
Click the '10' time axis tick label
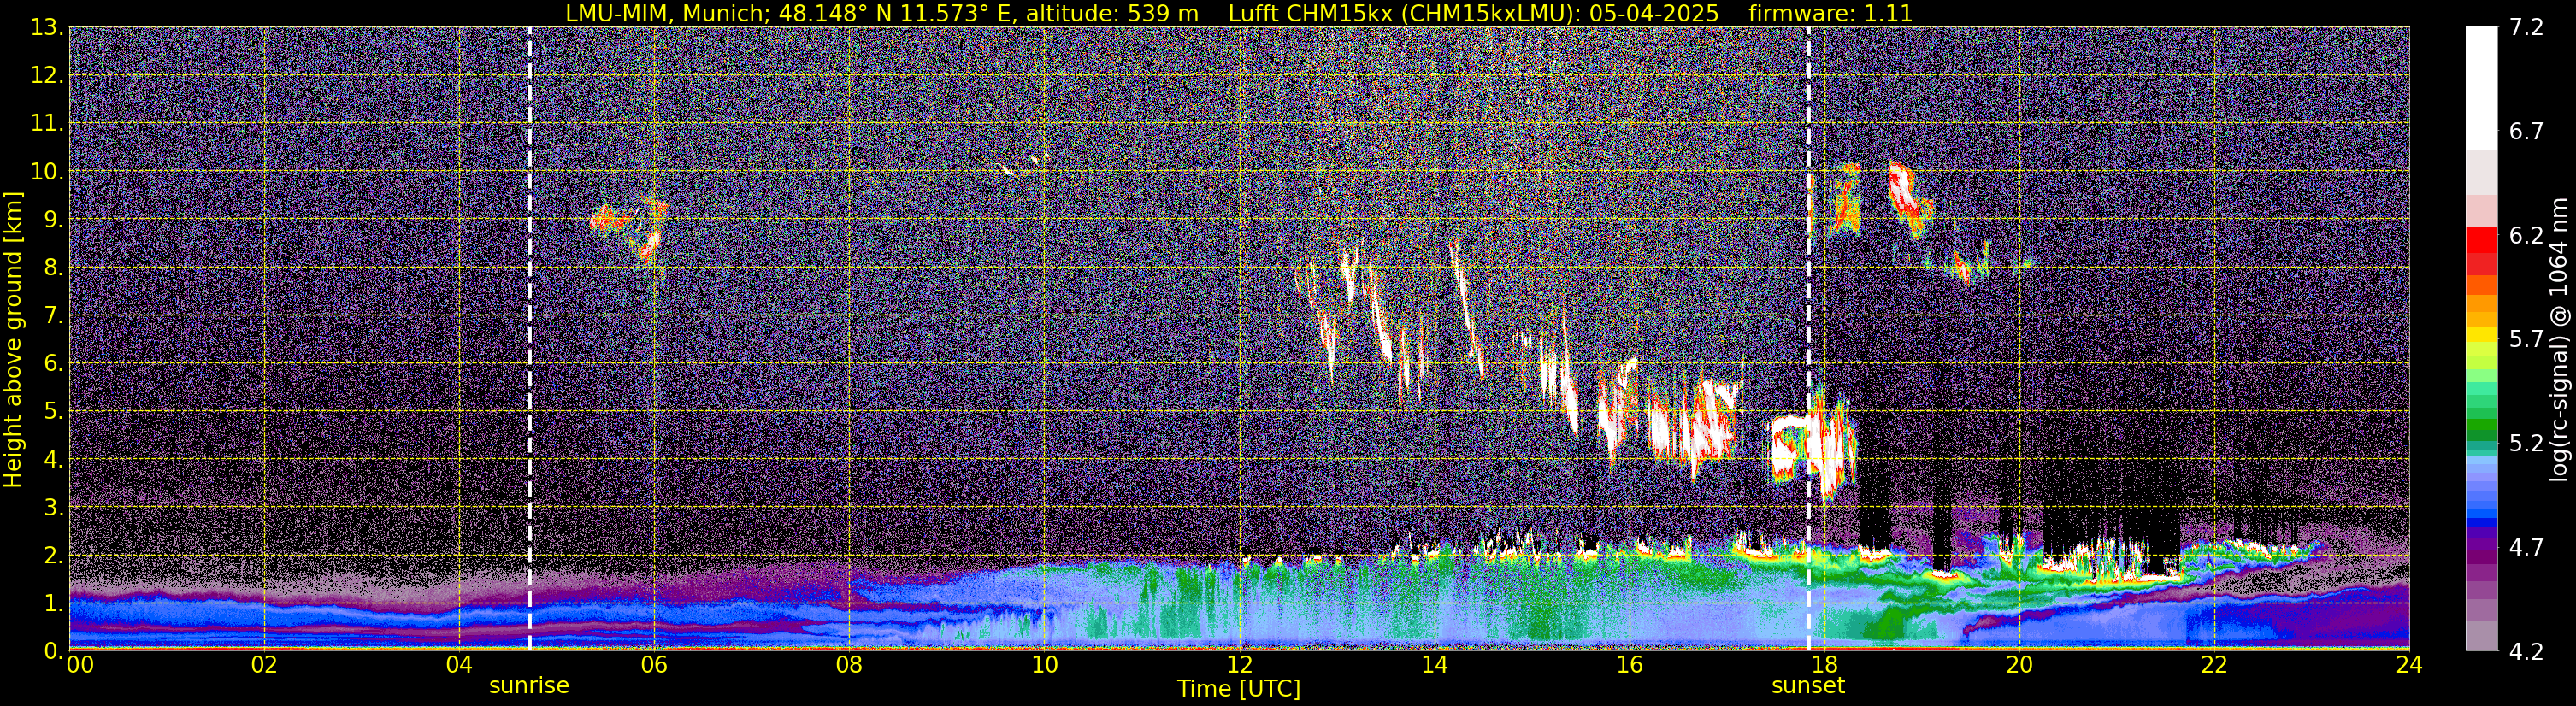tap(1044, 665)
